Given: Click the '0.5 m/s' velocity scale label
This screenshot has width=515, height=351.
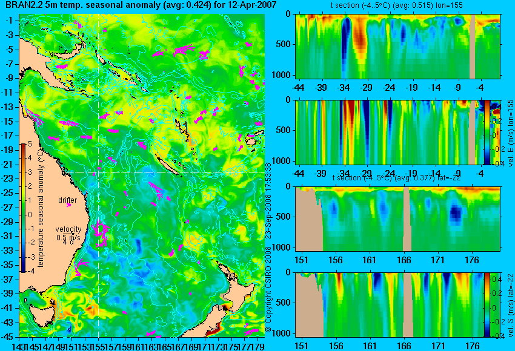Looking at the screenshot, I should tap(68, 237).
